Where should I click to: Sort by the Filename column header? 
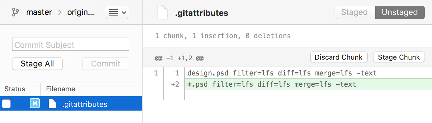point(92,89)
